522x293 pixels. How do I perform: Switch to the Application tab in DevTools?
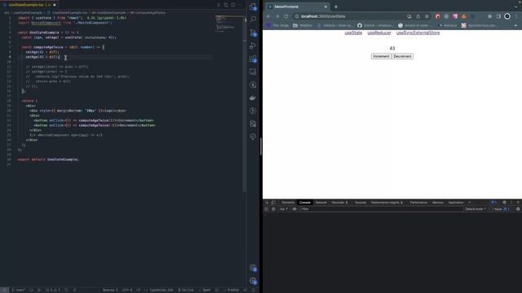pyautogui.click(x=456, y=203)
